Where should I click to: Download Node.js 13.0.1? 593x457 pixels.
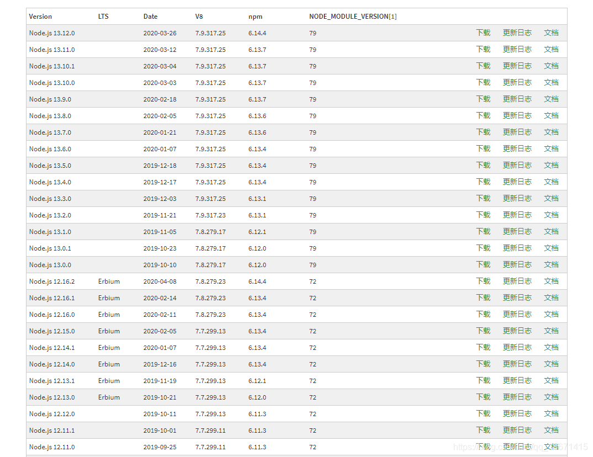[483, 248]
